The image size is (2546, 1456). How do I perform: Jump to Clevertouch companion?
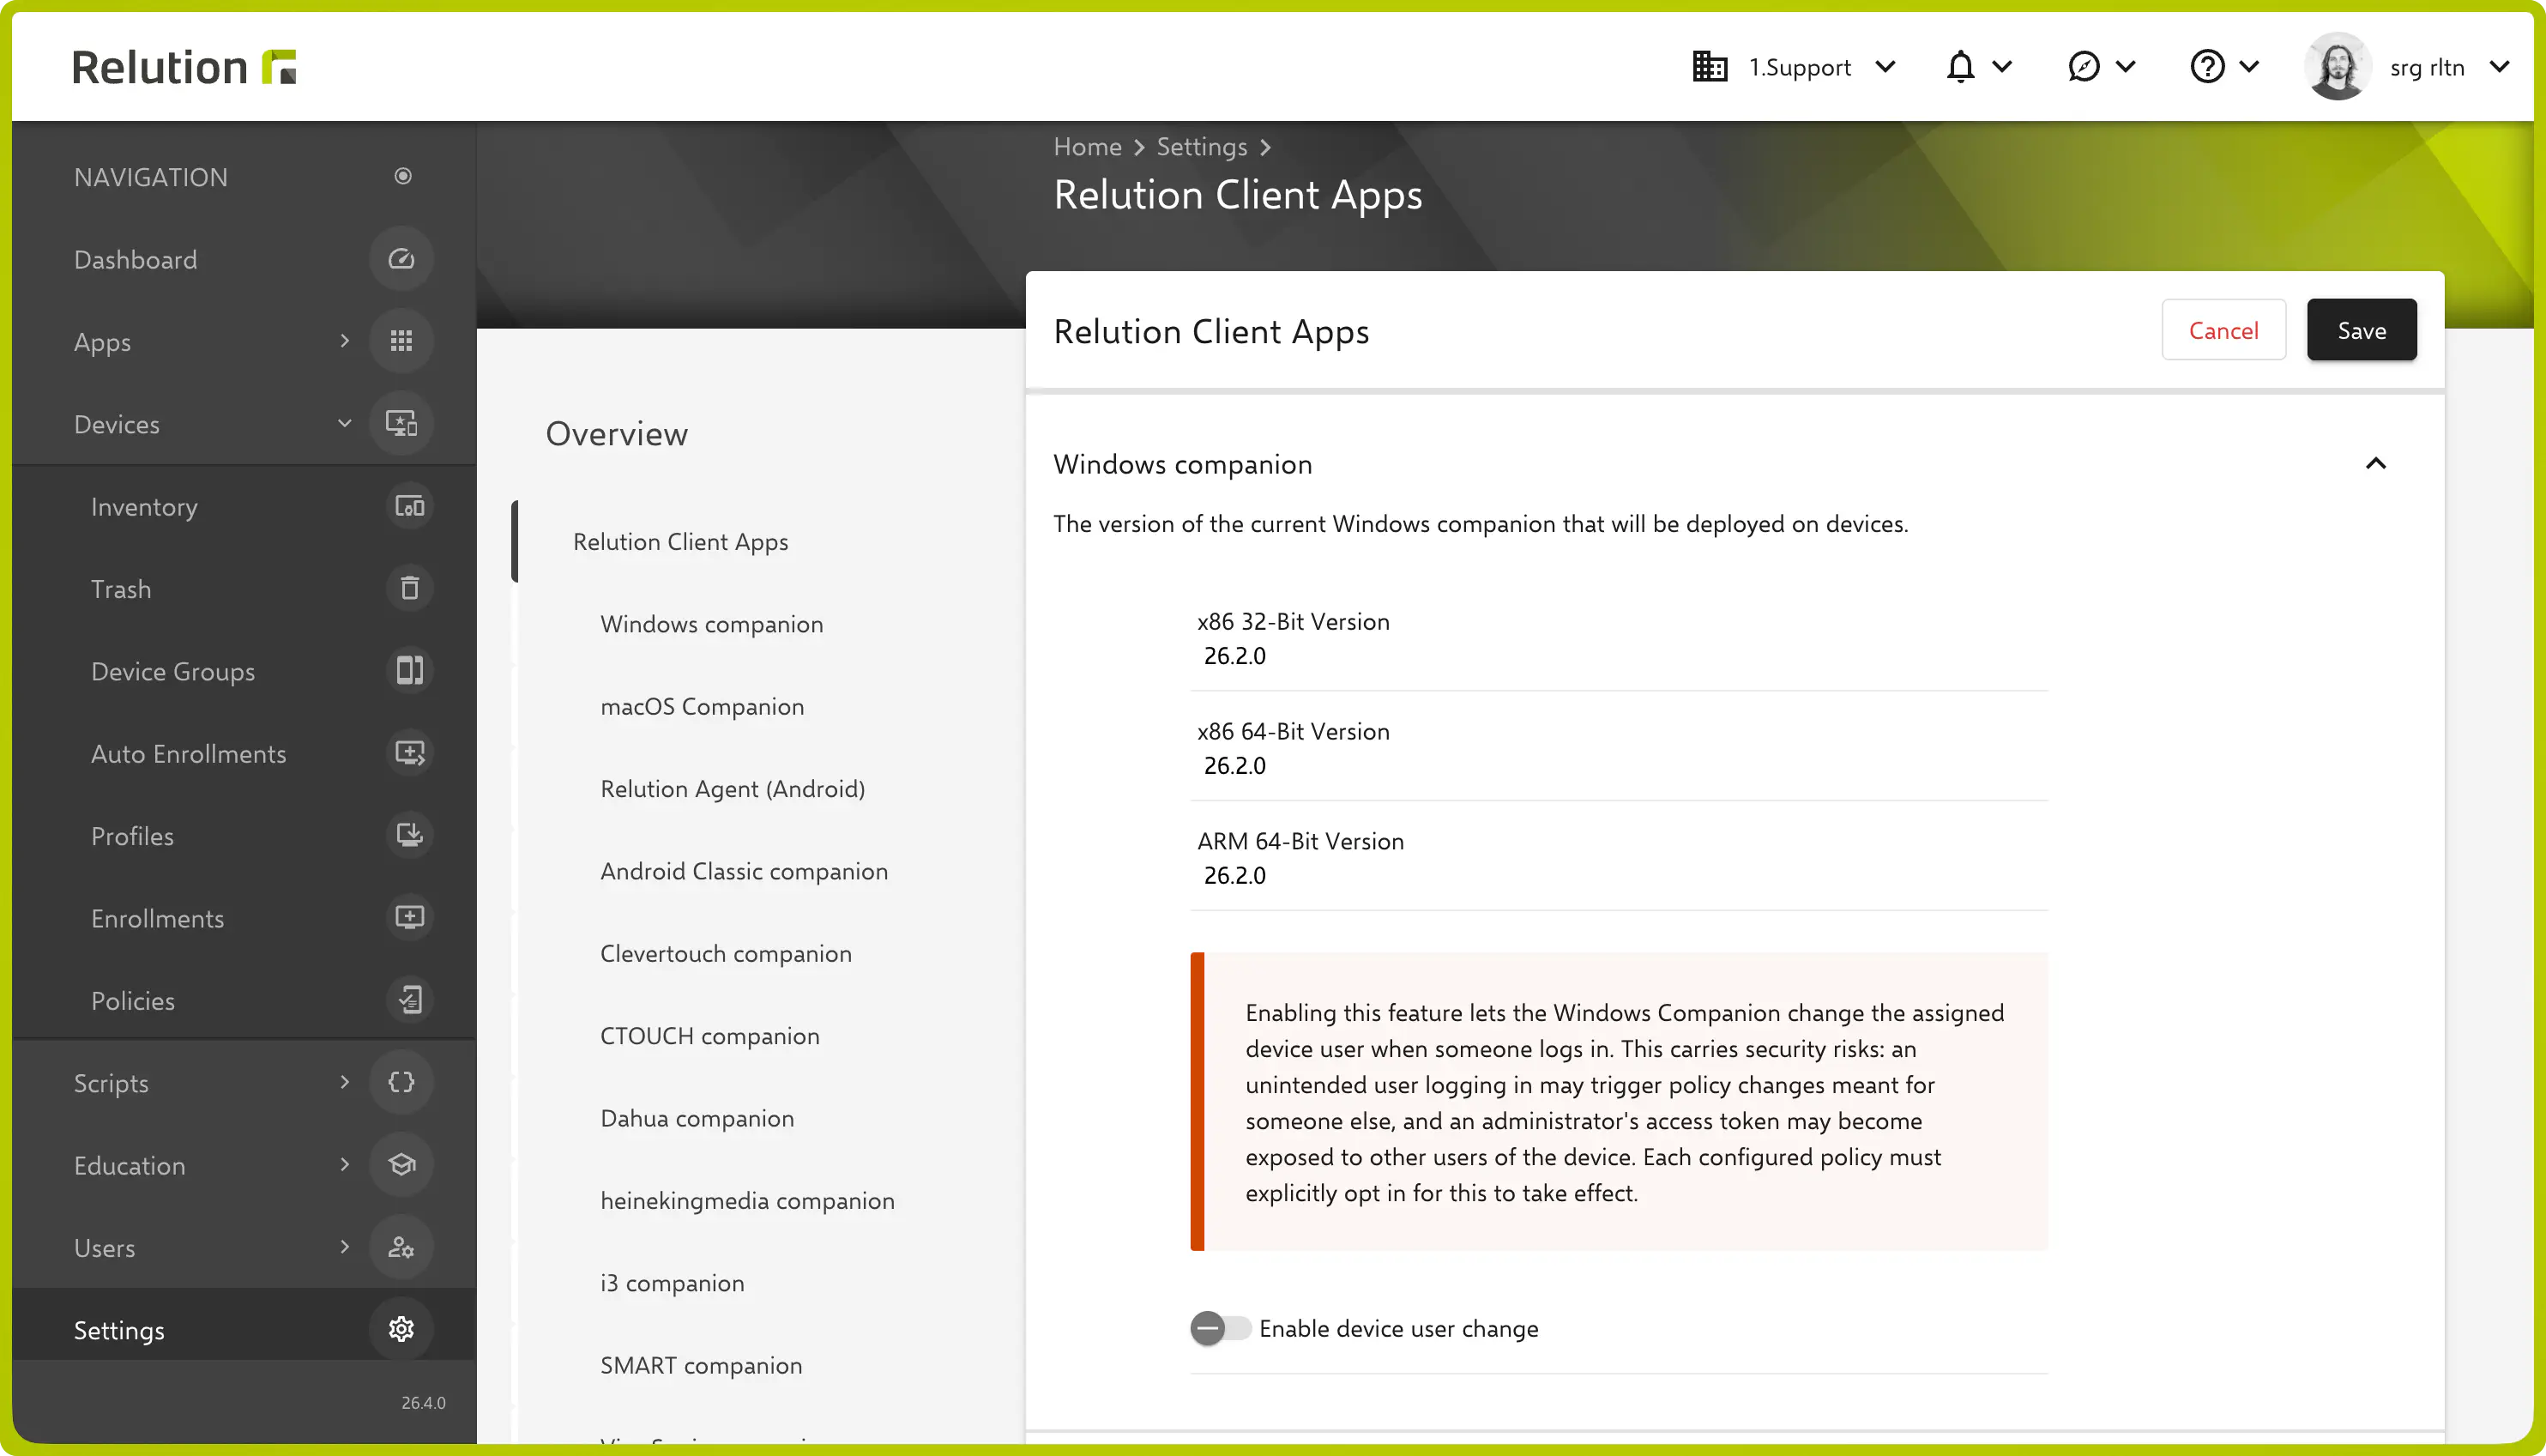click(726, 953)
